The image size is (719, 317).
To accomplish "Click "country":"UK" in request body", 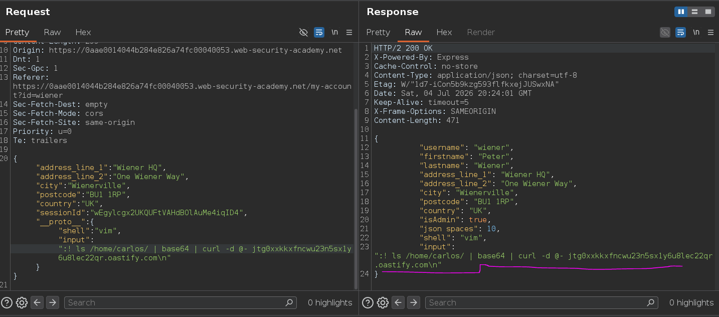I will (x=70, y=204).
